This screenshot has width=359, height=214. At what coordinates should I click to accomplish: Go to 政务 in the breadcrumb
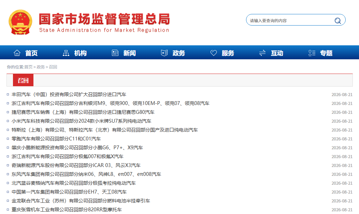(41, 67)
